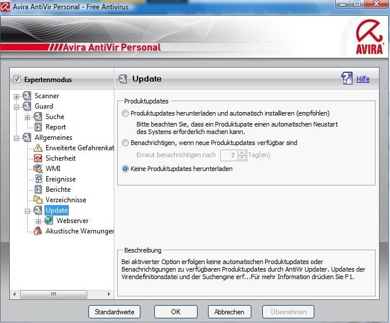Click the Guard icon in the tree
The image size is (390, 323).
27,106
